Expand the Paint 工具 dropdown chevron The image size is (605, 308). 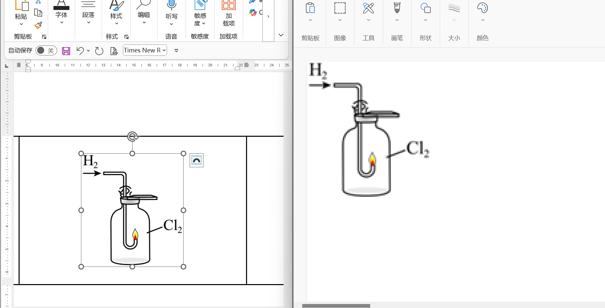pos(369,20)
